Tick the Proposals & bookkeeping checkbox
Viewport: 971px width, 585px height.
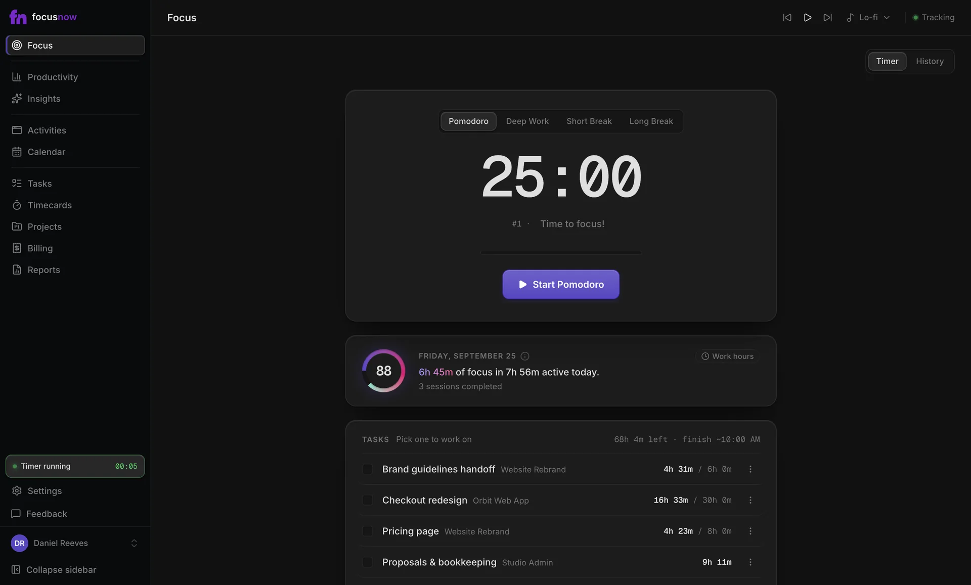point(368,562)
